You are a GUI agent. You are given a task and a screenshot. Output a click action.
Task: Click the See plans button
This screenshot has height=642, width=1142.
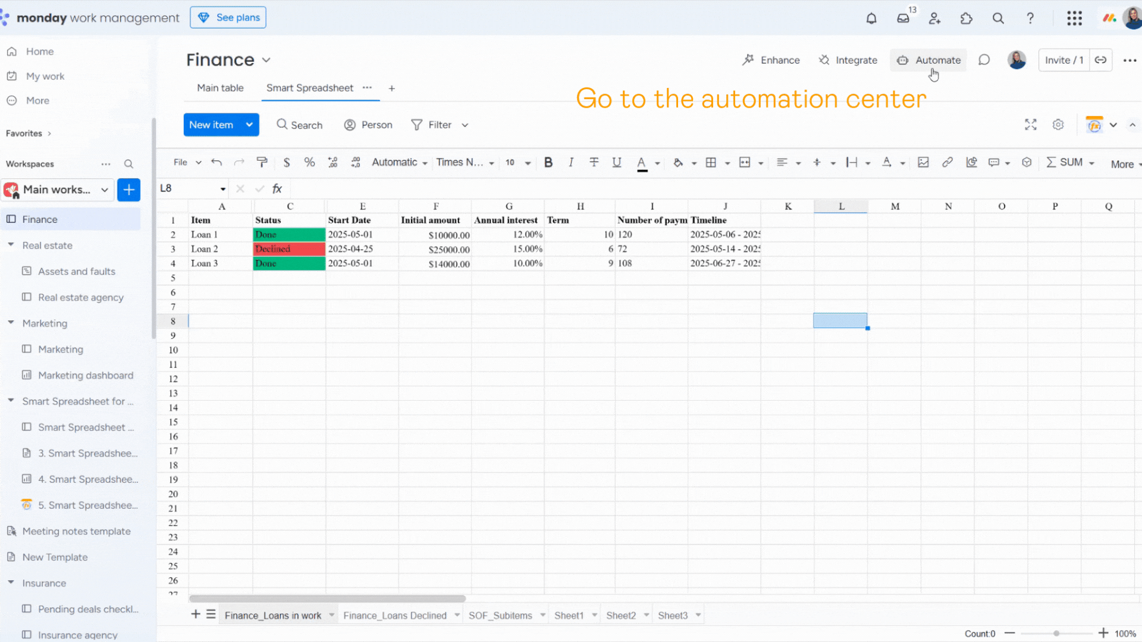[x=228, y=17]
